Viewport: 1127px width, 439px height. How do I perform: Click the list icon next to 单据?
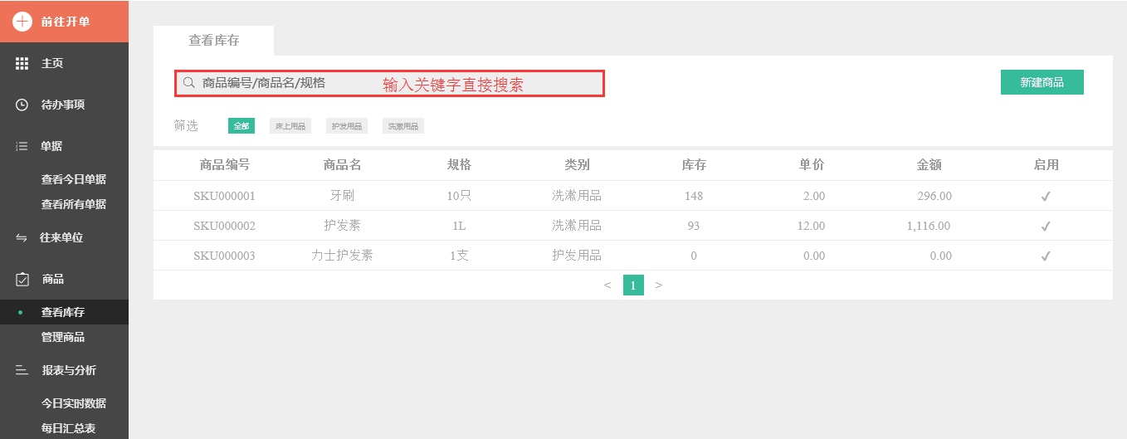pyautogui.click(x=22, y=146)
